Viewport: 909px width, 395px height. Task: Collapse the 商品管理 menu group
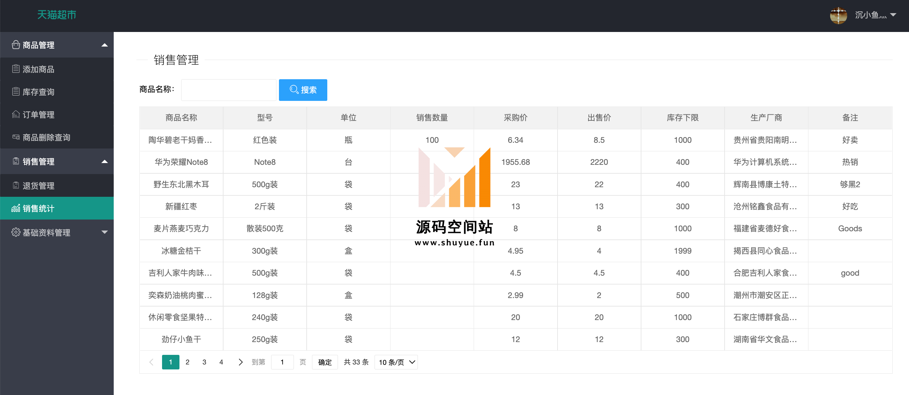tap(104, 45)
